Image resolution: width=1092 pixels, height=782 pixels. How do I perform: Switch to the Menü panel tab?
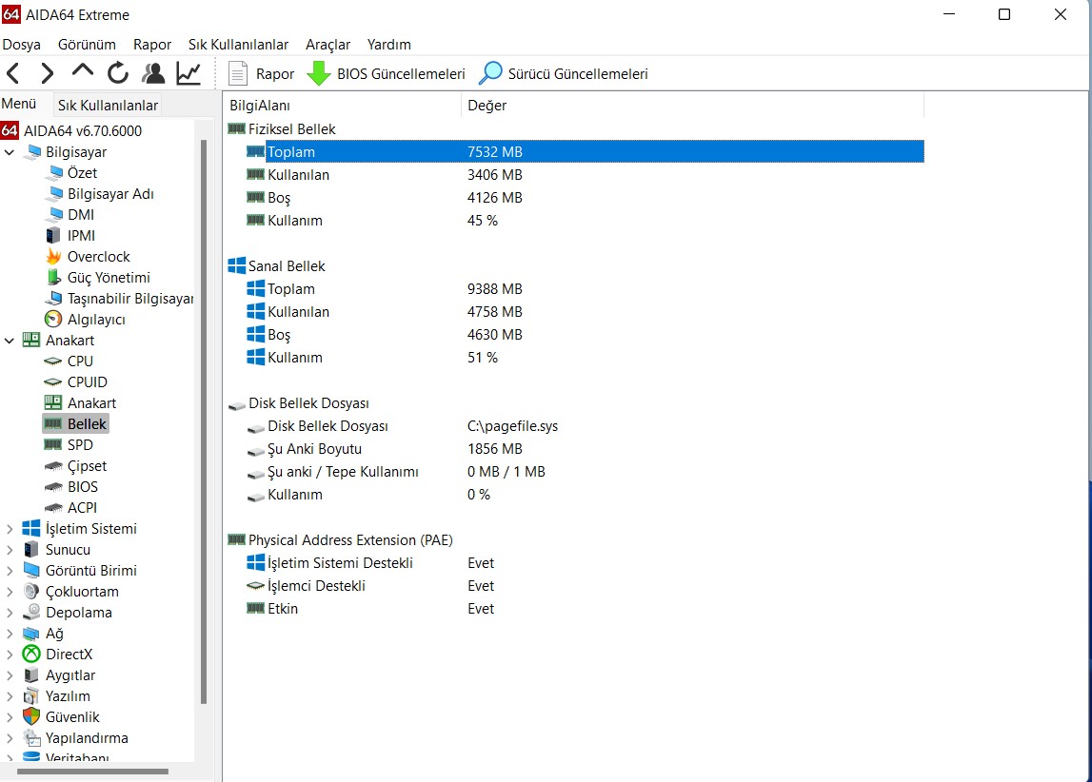pyautogui.click(x=19, y=104)
